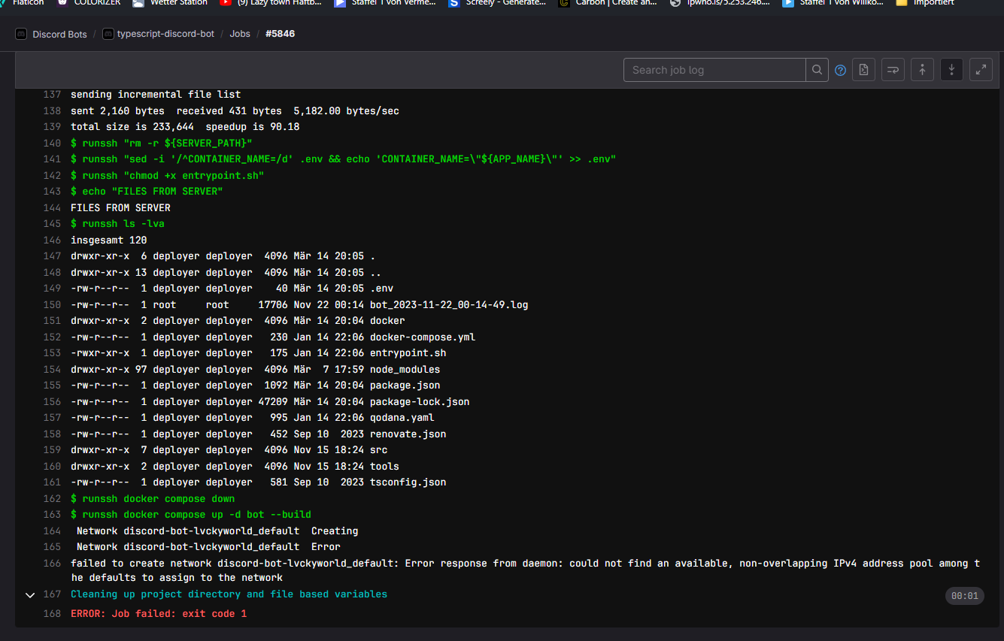Open the Lazy town YouTube bookmark
The width and height of the screenshot is (1004, 641).
(271, 3)
